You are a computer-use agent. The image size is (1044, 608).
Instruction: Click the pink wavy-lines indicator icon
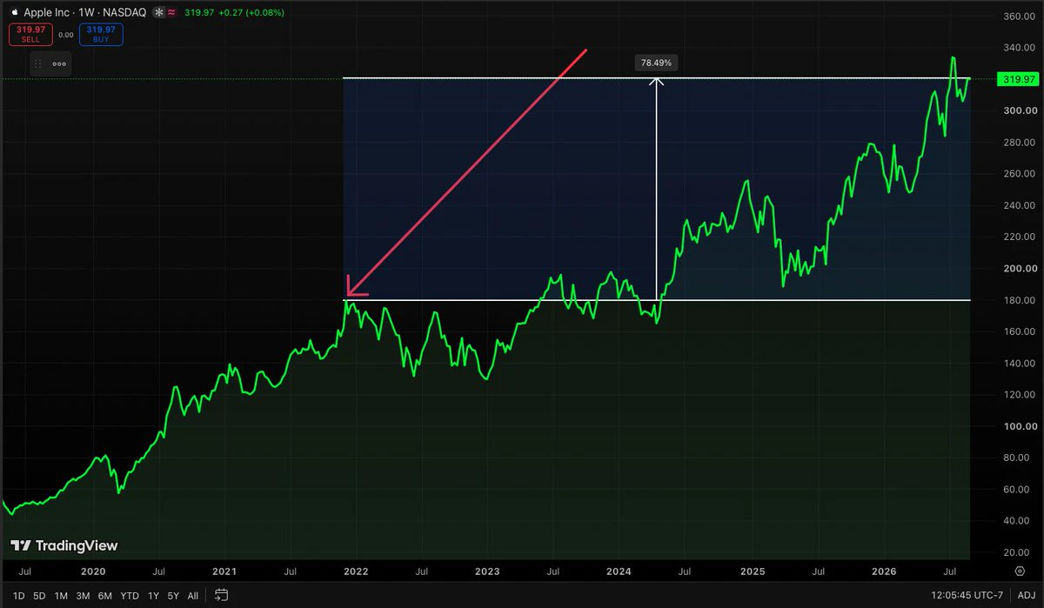click(x=171, y=13)
